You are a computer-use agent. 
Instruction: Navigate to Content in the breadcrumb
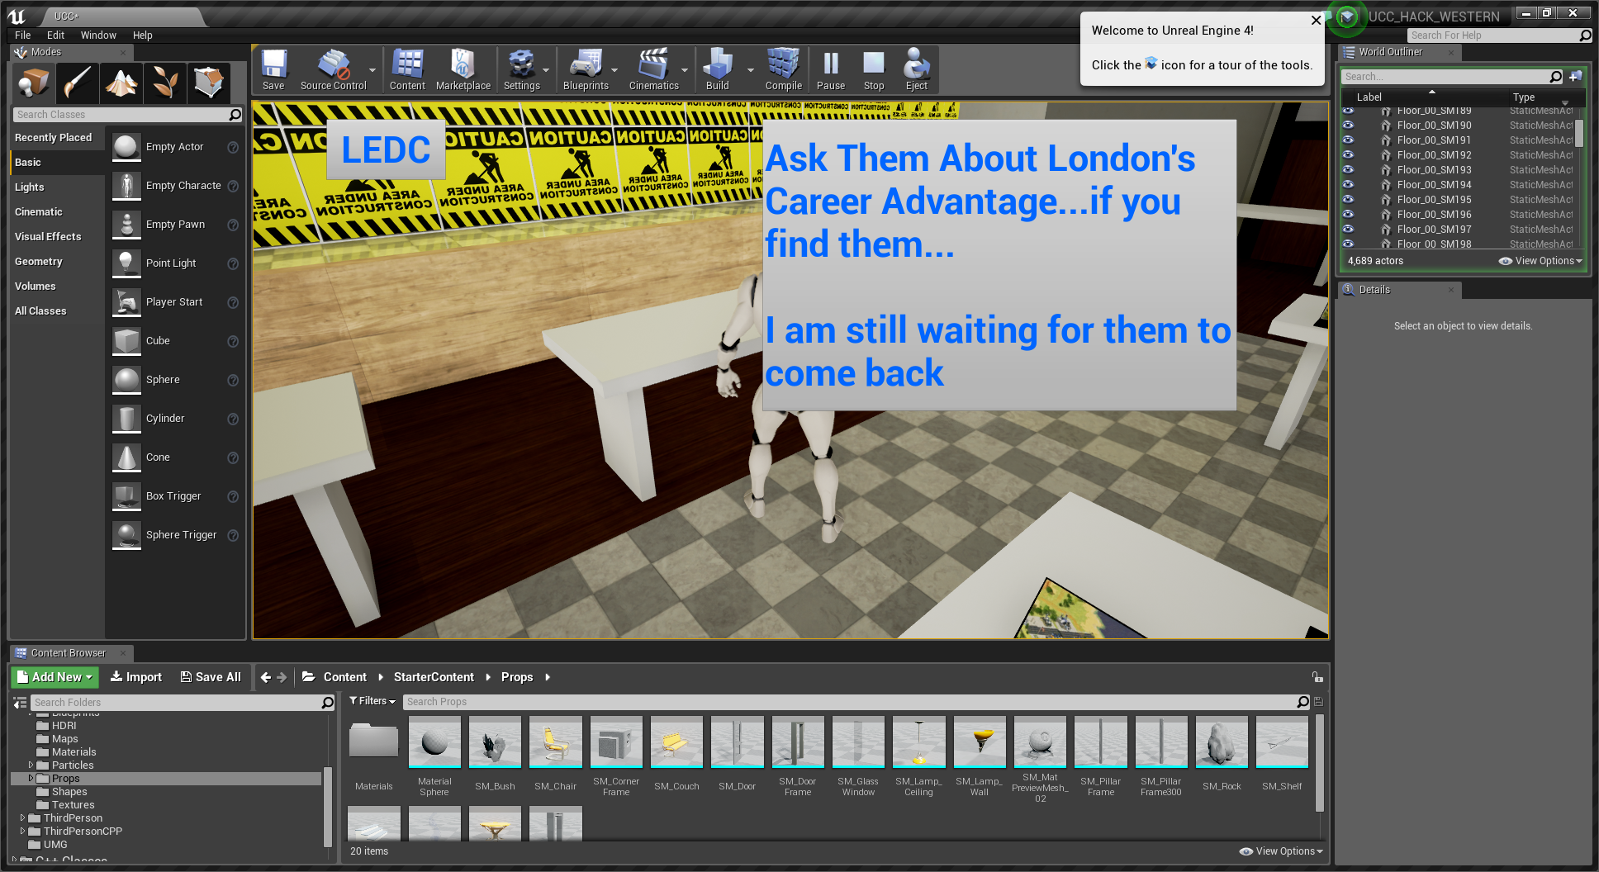344,677
